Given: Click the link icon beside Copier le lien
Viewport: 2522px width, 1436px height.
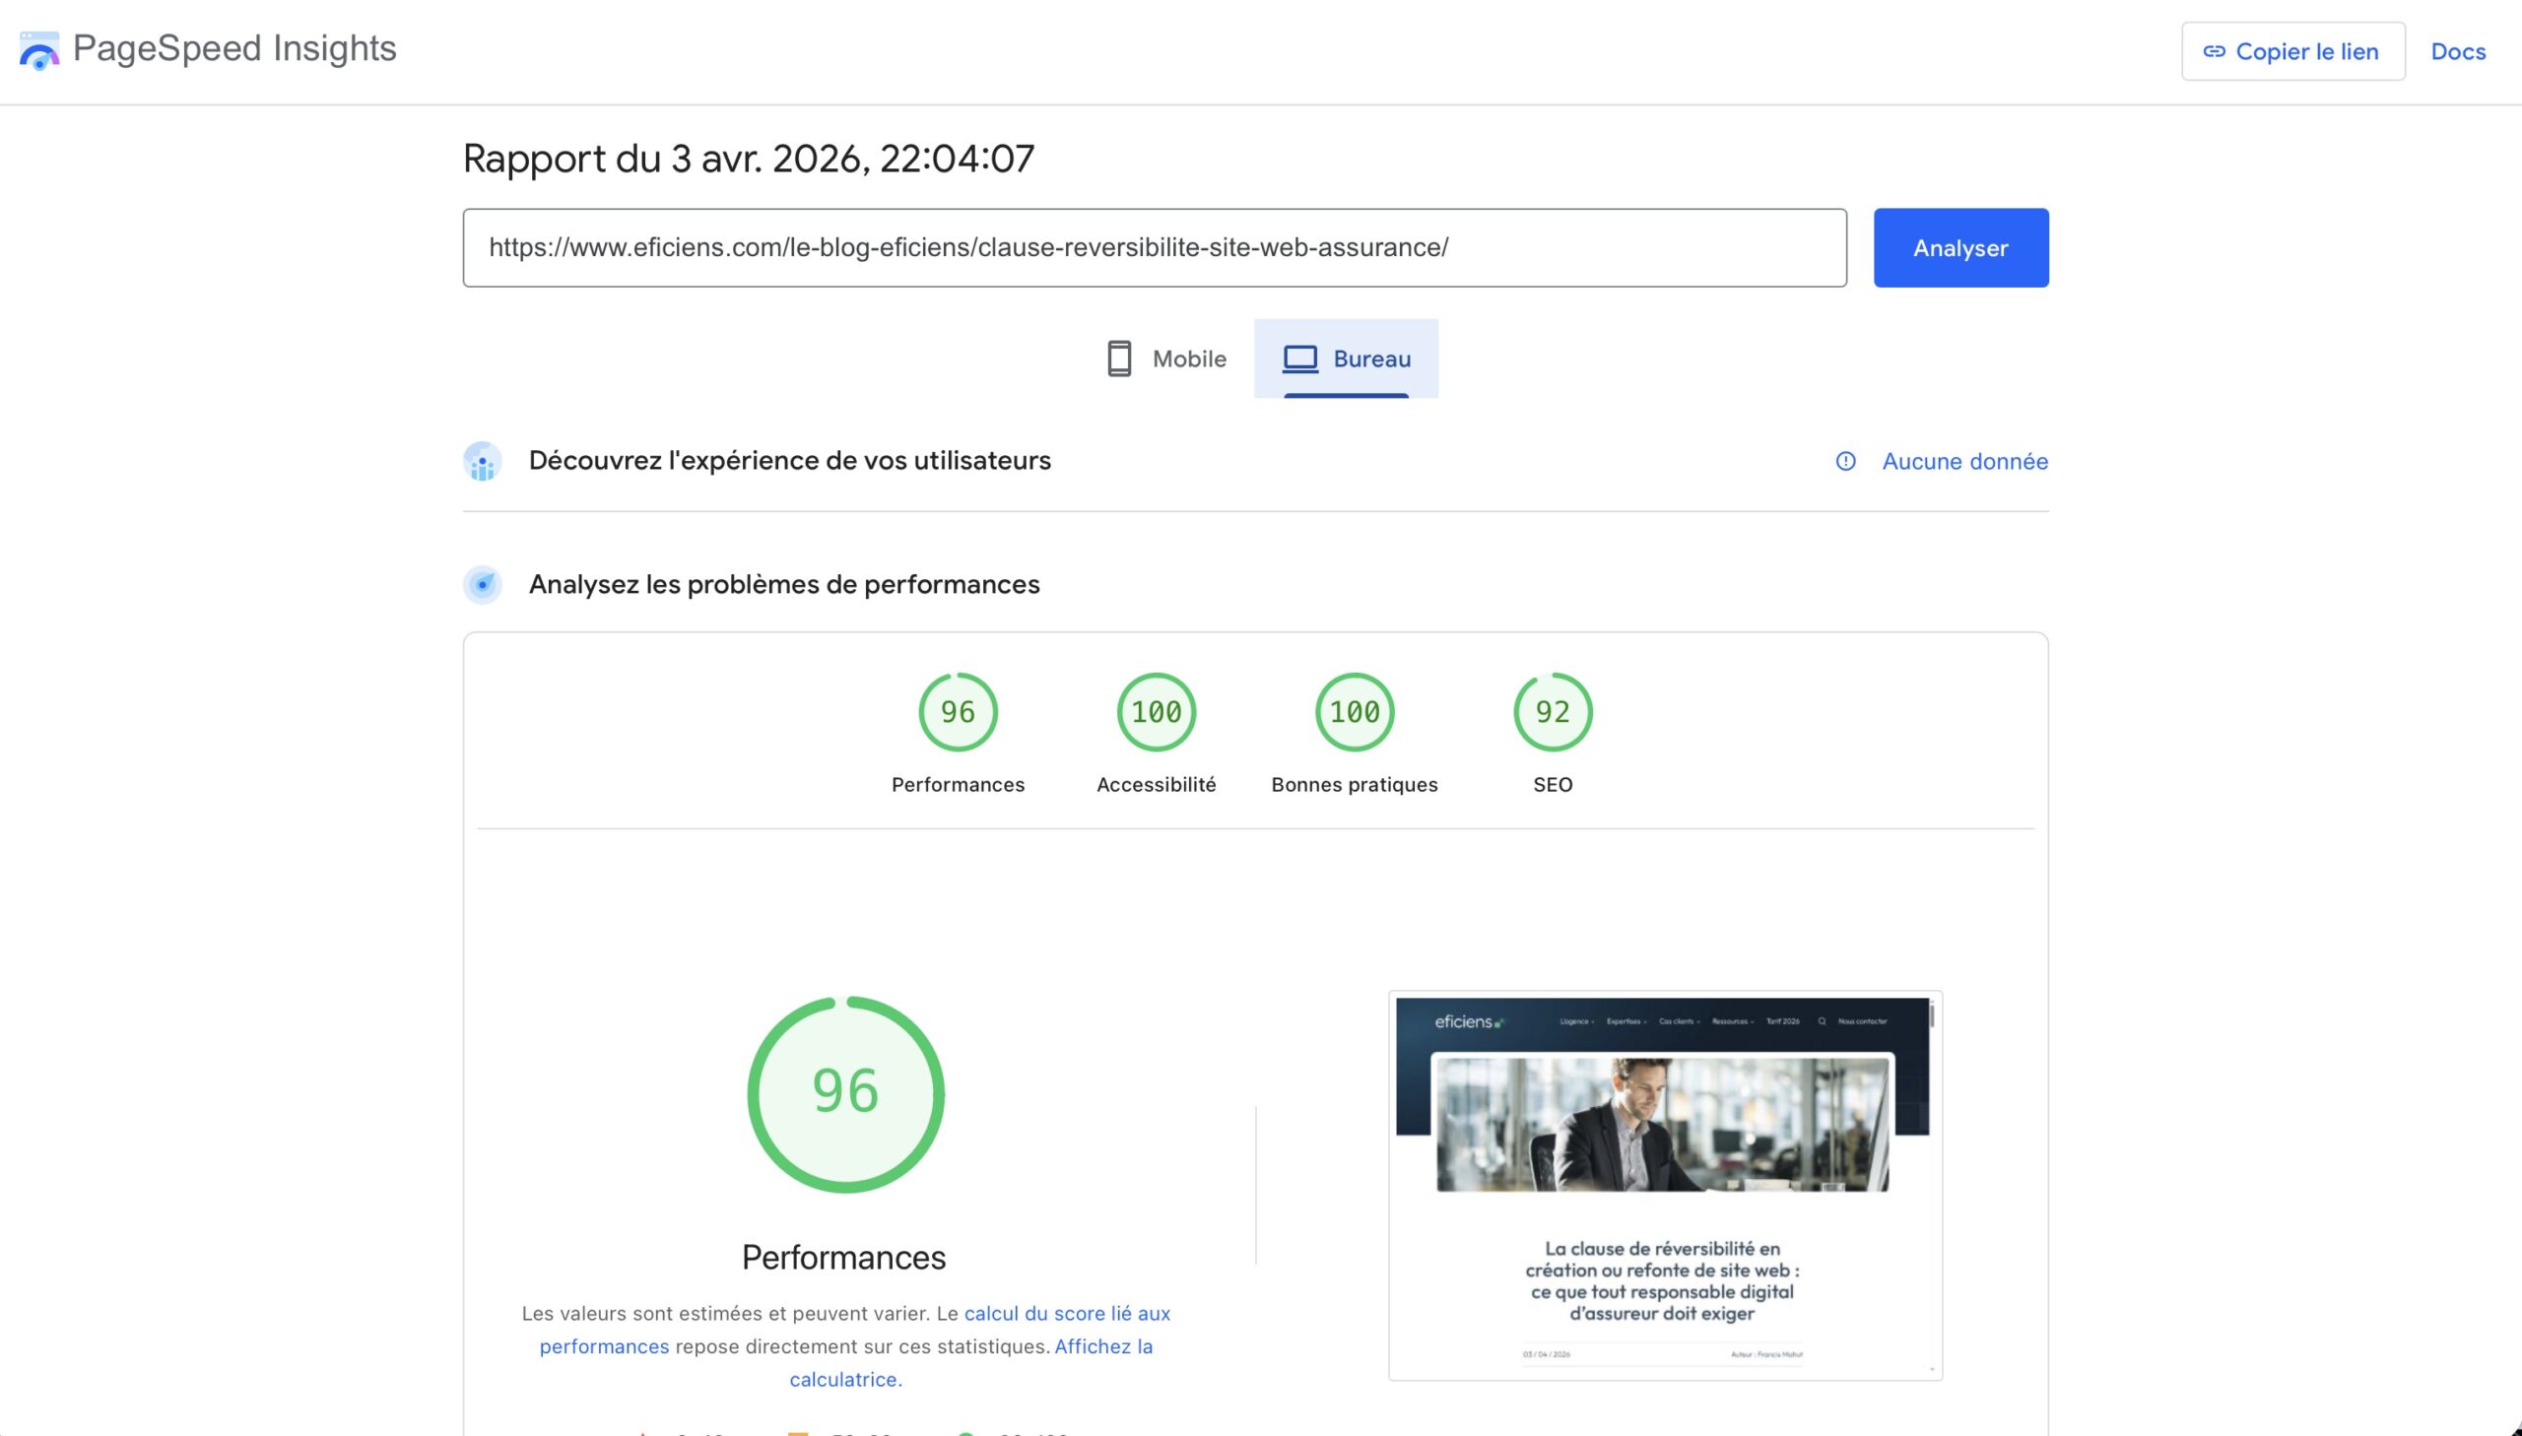Looking at the screenshot, I should (x=2216, y=51).
